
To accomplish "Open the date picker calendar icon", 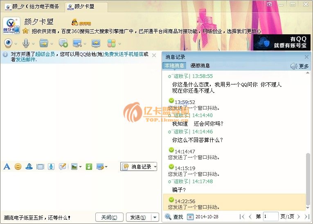I will (190, 217).
